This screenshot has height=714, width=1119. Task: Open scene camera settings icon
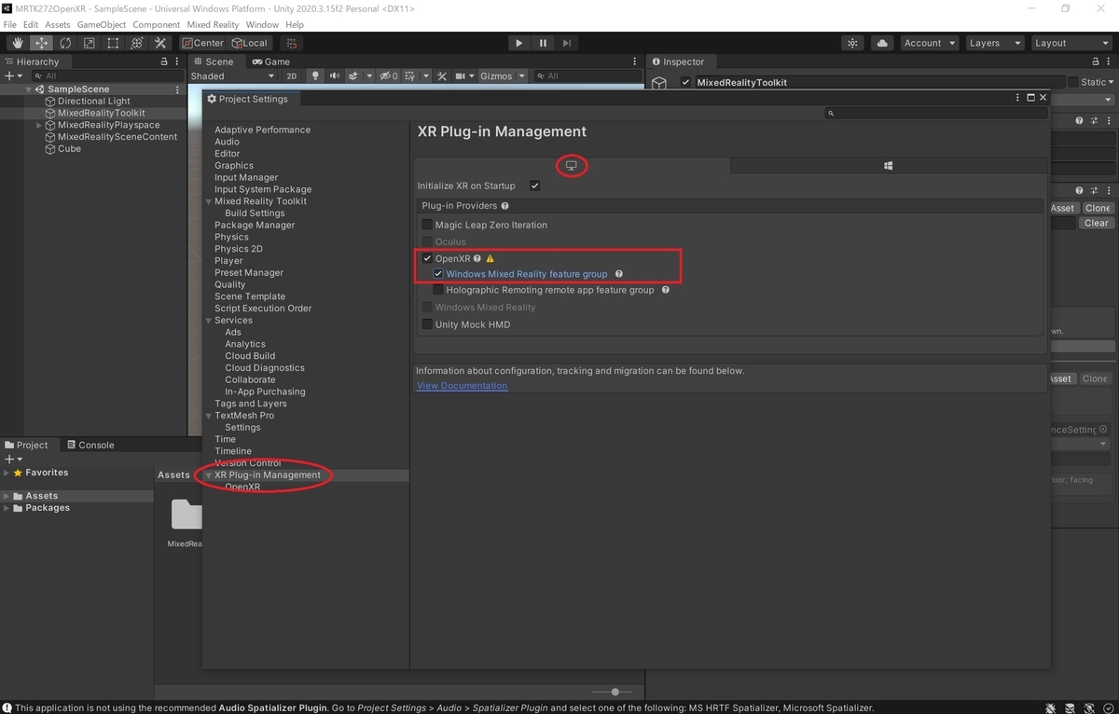463,76
